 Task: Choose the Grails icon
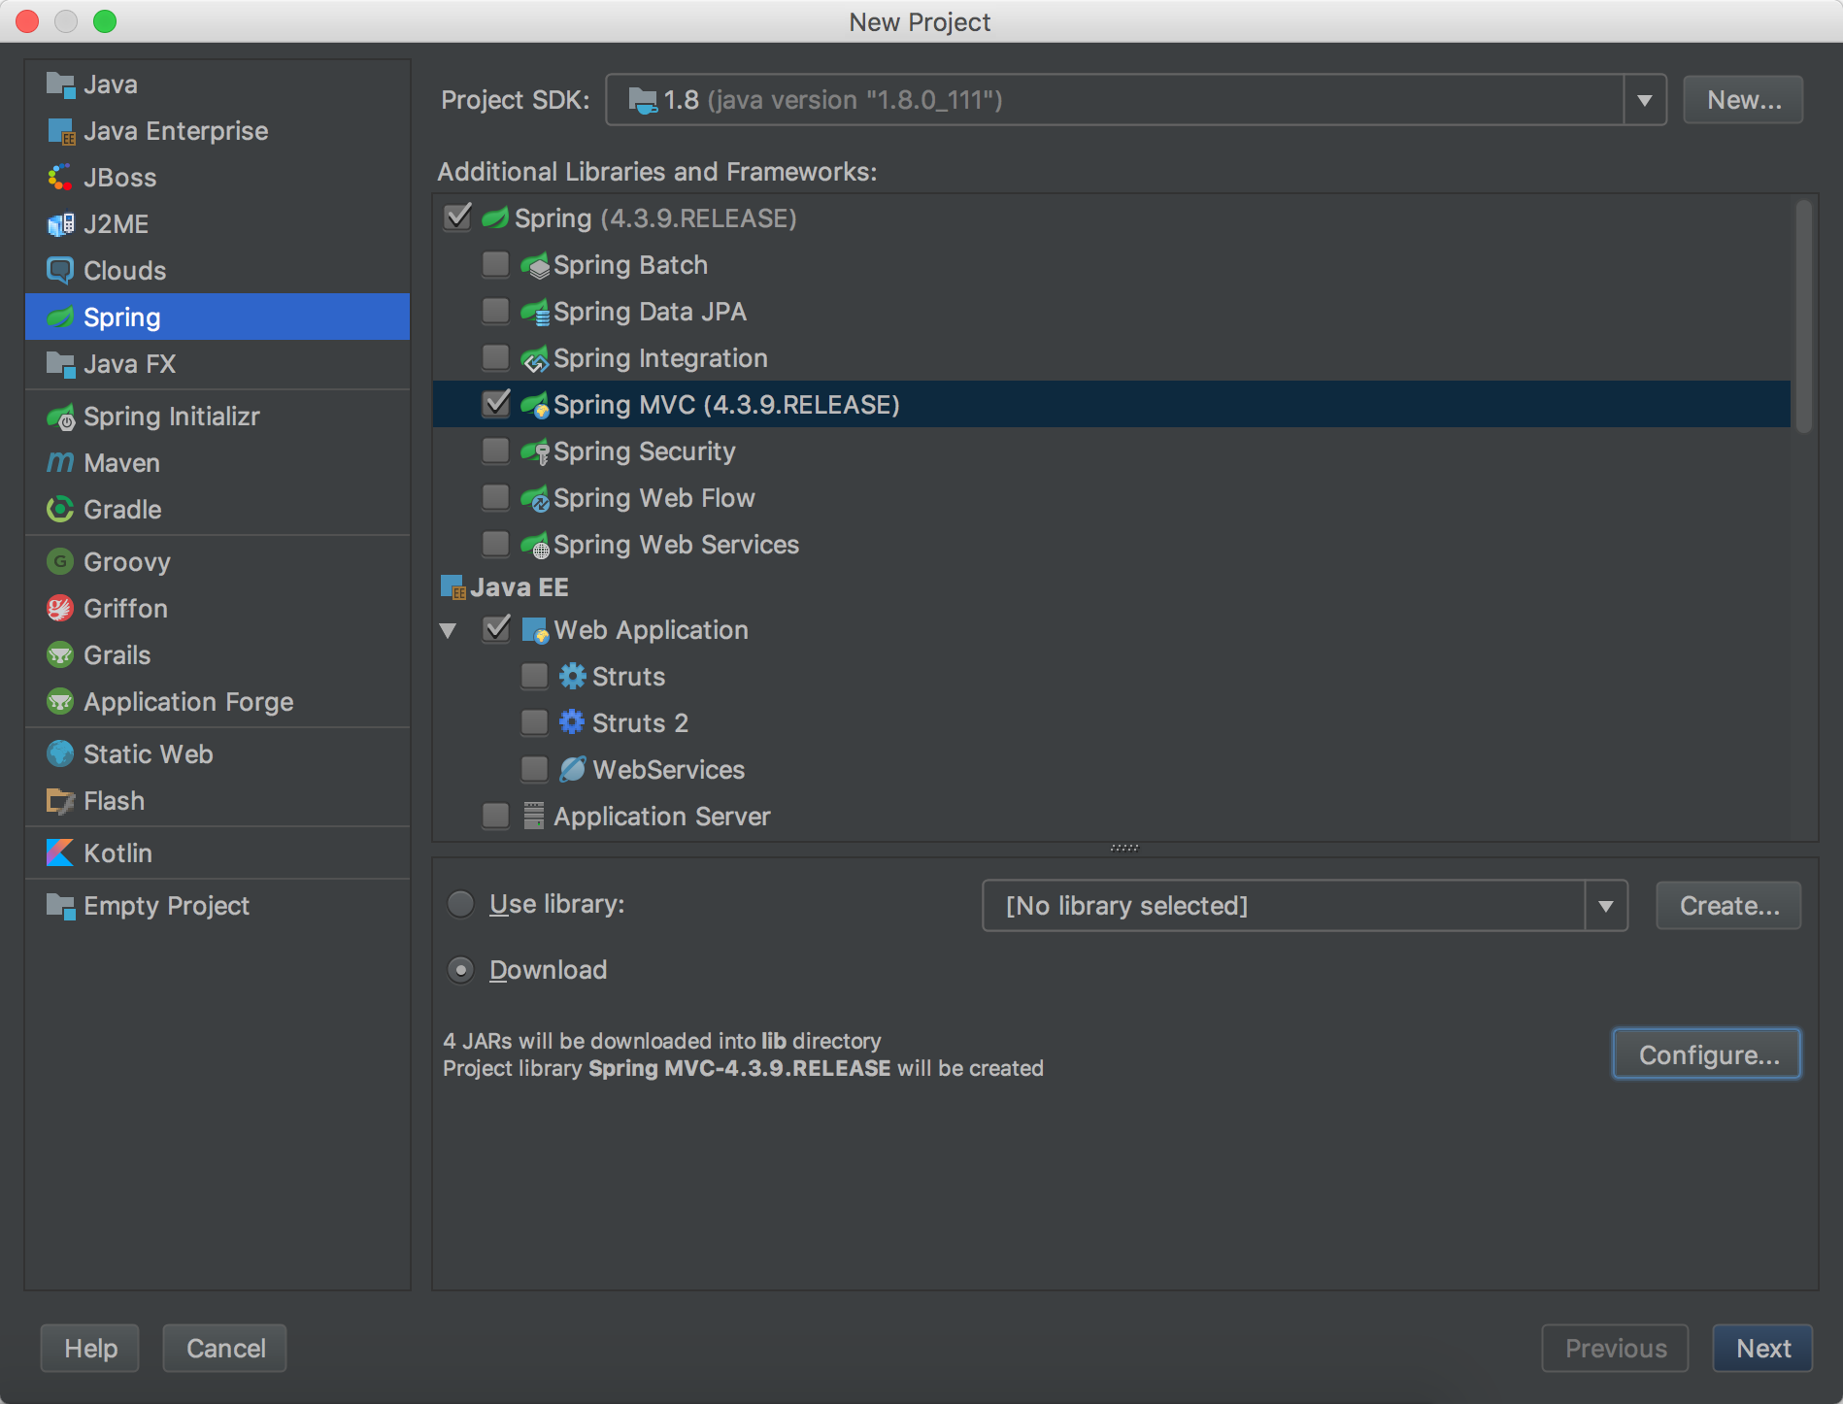click(x=60, y=655)
